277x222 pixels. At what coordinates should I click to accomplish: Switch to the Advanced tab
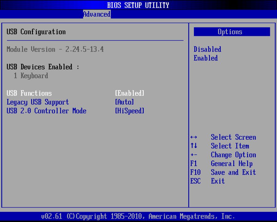tap(97, 14)
